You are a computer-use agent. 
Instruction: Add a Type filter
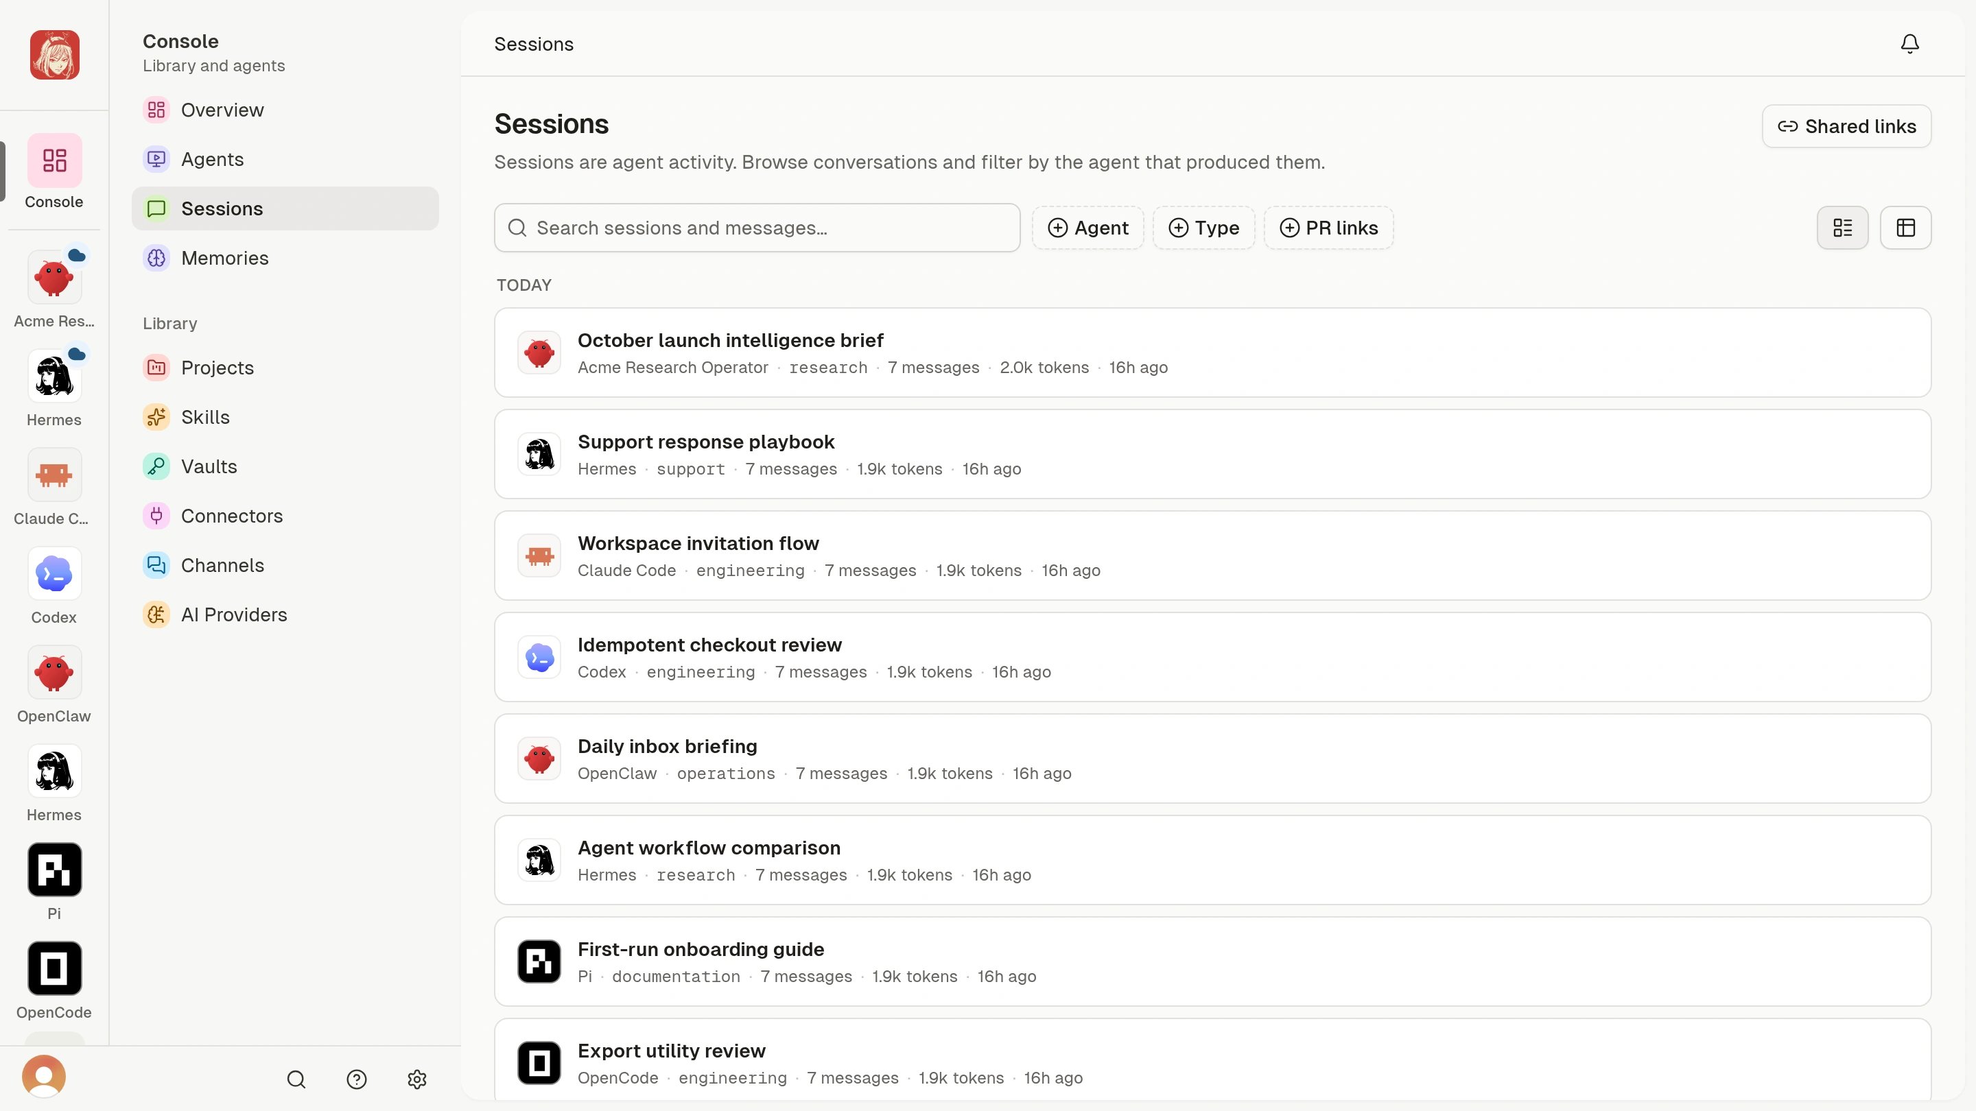[1203, 228]
